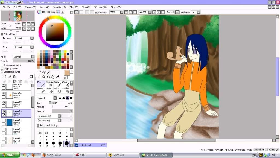This screenshot has height=158, width=280.
Task: Pick the Select brush tool
Action: click(57, 90)
